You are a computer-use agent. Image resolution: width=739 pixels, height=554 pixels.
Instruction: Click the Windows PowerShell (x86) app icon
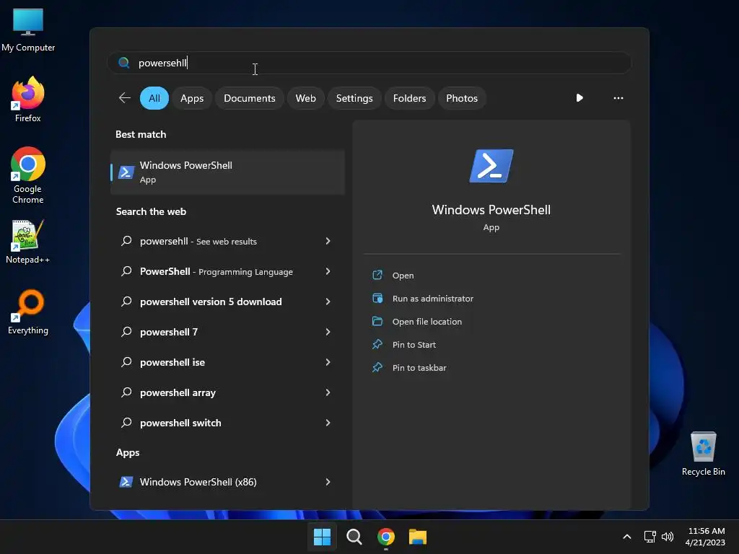coord(126,482)
